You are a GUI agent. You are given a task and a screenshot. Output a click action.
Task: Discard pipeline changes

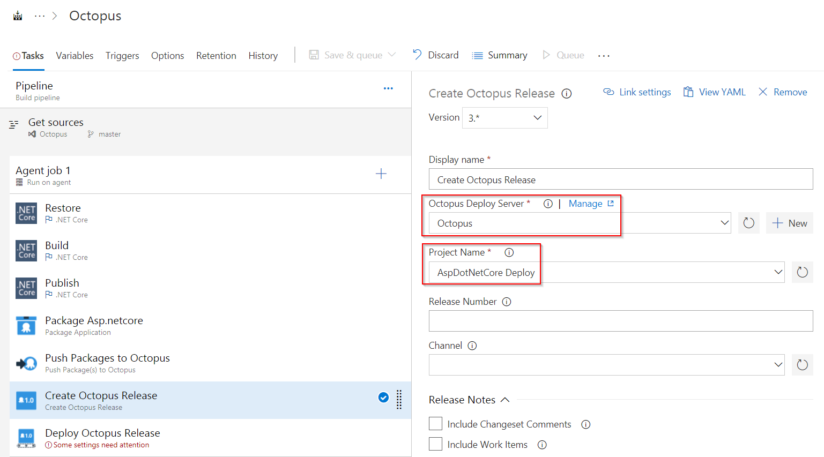[x=435, y=55]
